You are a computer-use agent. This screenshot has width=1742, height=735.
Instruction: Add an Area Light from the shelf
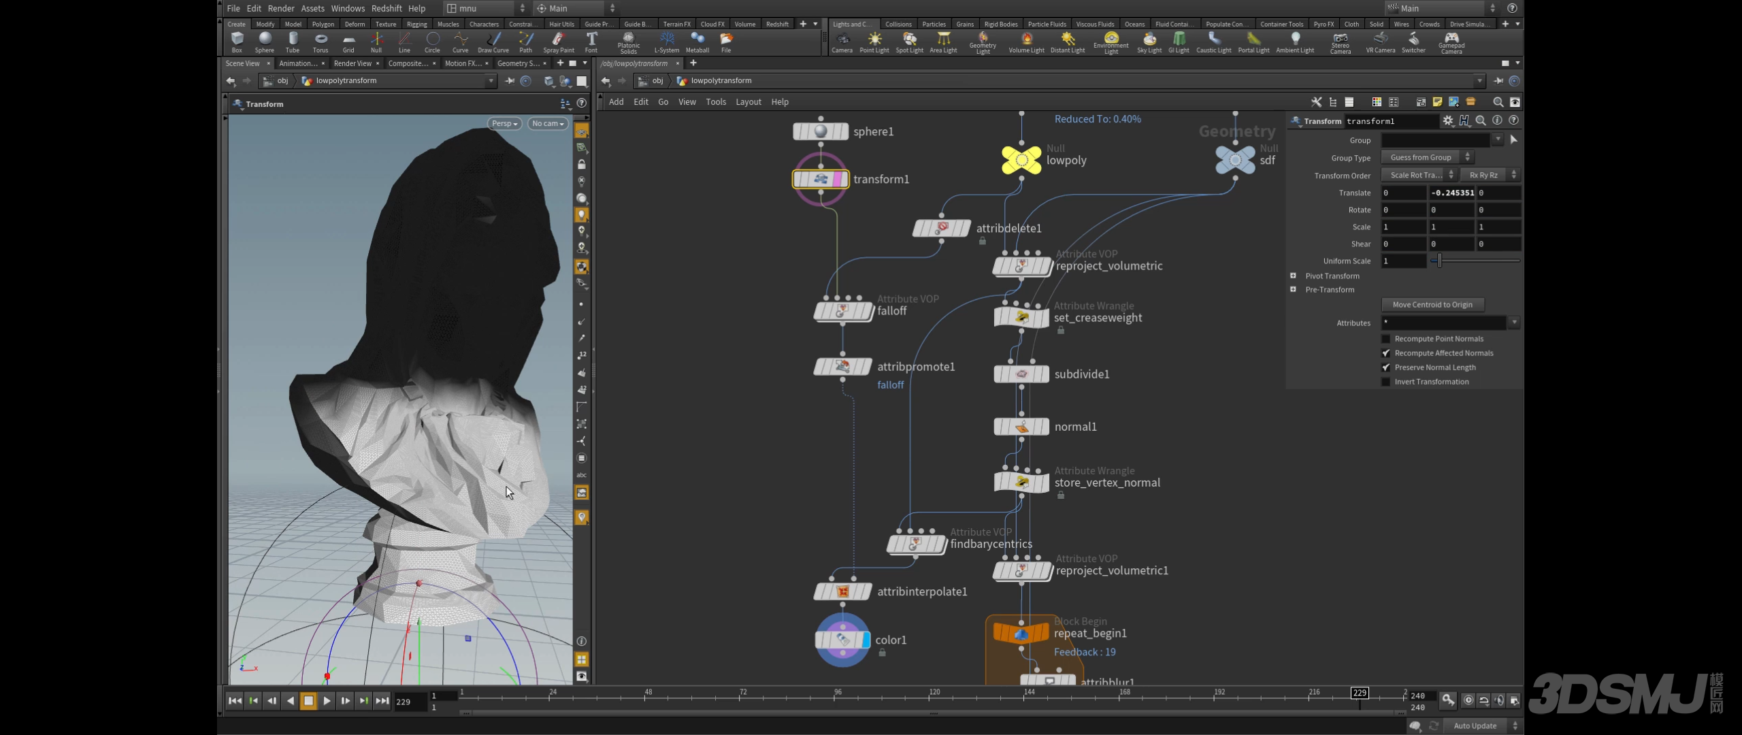(944, 42)
